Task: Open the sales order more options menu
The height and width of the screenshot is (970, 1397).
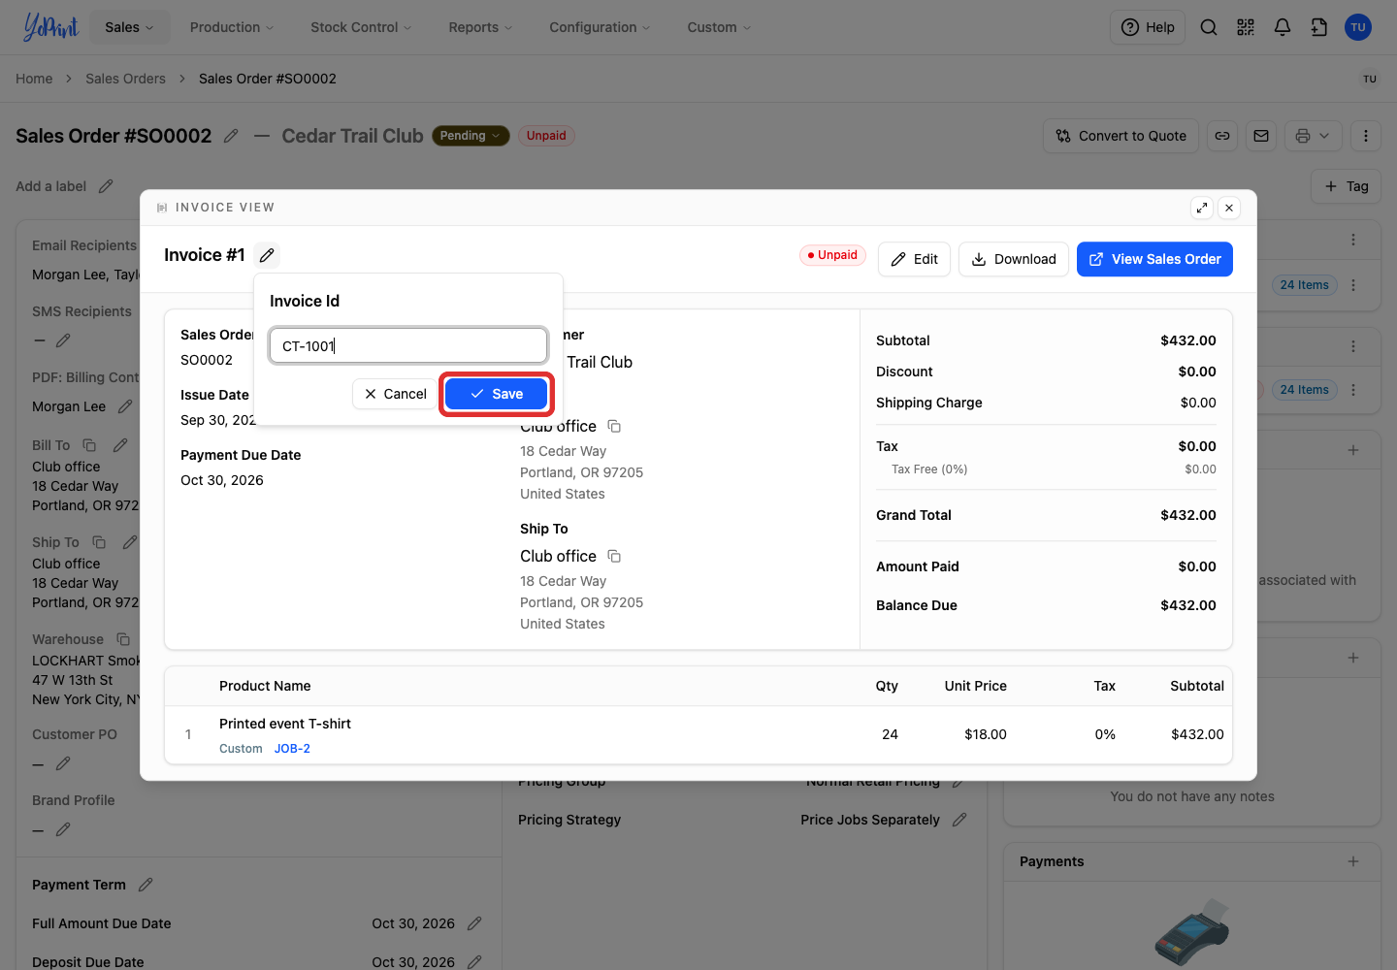Action: [1366, 136]
